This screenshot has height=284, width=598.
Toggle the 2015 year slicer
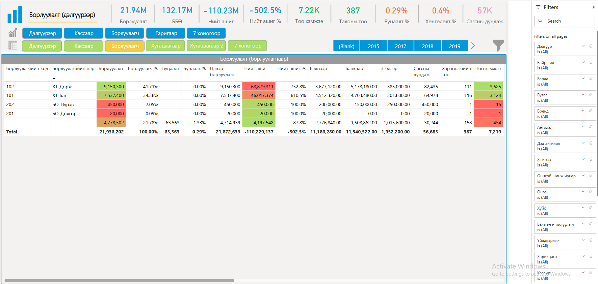tap(373, 46)
